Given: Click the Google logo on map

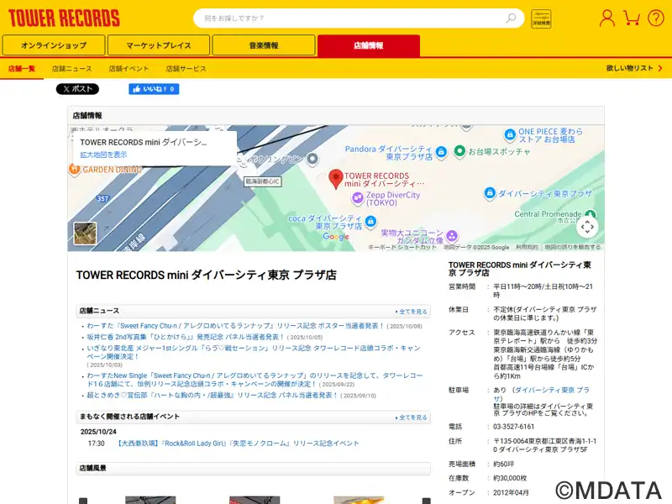Looking at the screenshot, I should pos(336,237).
